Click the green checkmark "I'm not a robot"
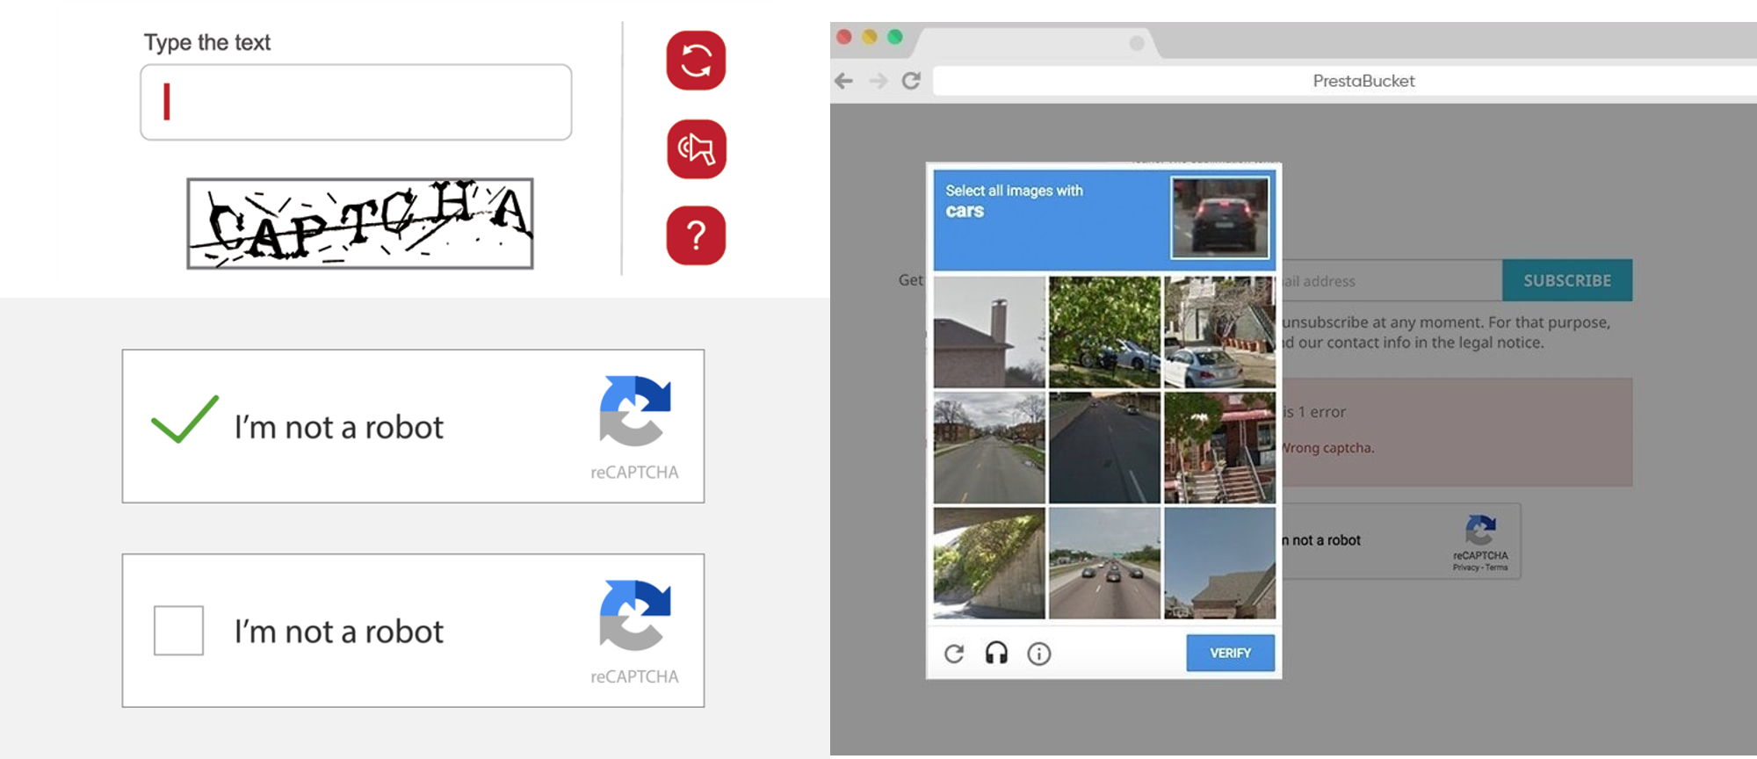Image resolution: width=1757 pixels, height=759 pixels. [184, 420]
